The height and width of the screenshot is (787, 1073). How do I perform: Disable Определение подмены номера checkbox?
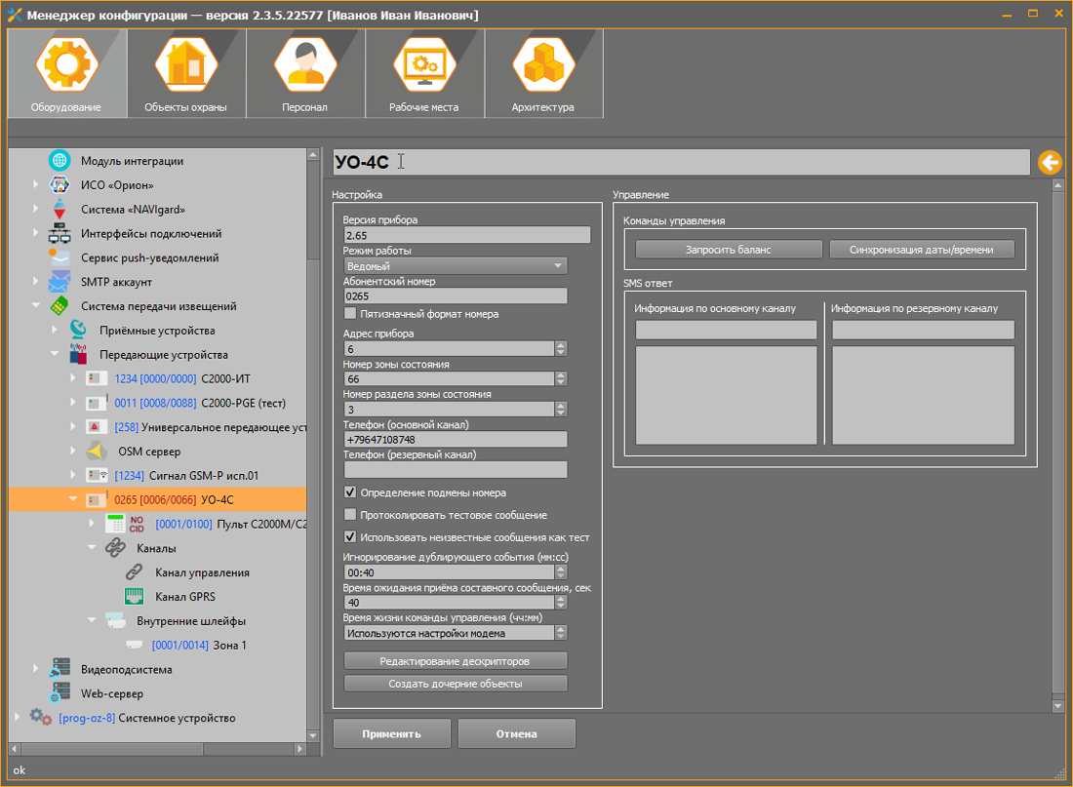(351, 492)
